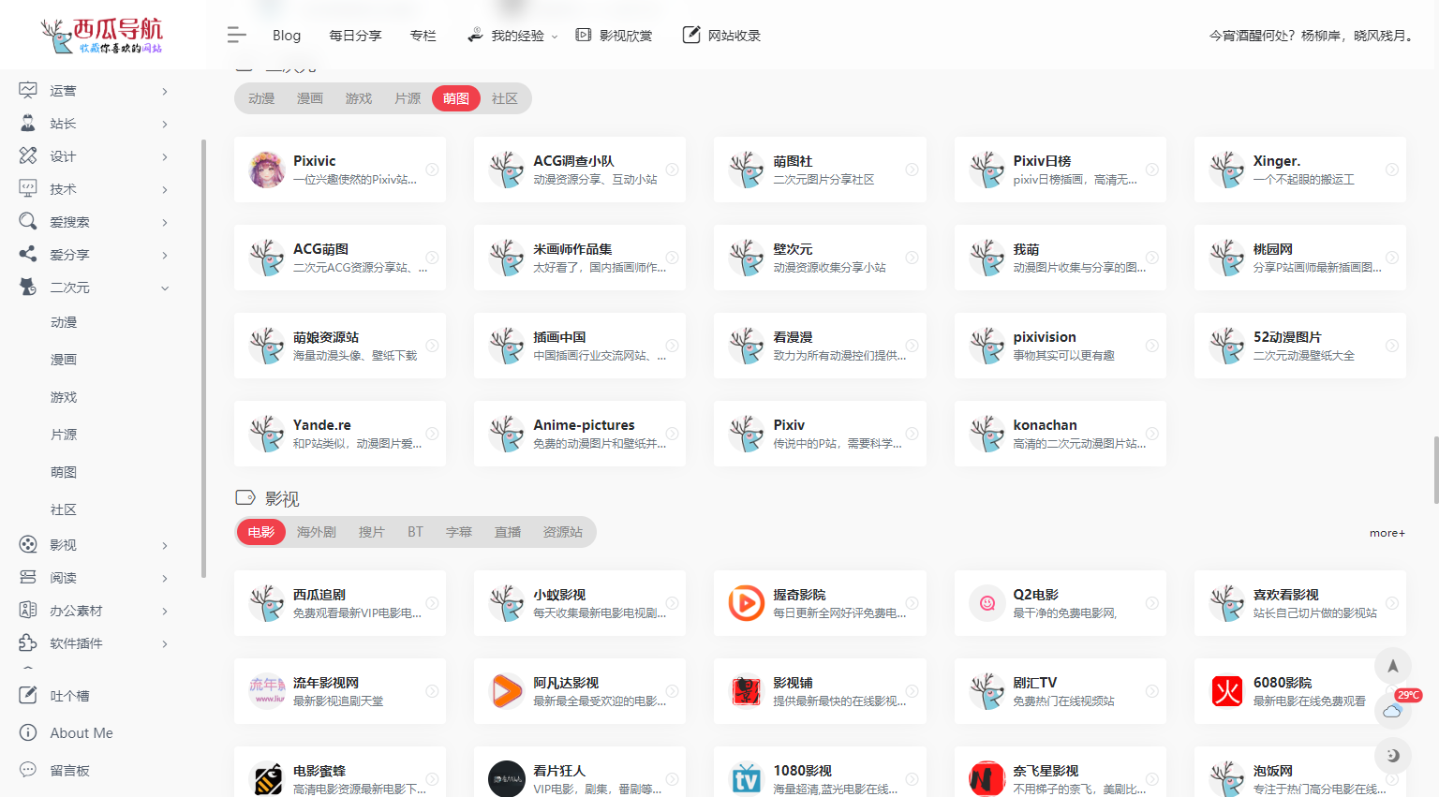
Task: Open the Blog menu item
Action: tap(287, 36)
